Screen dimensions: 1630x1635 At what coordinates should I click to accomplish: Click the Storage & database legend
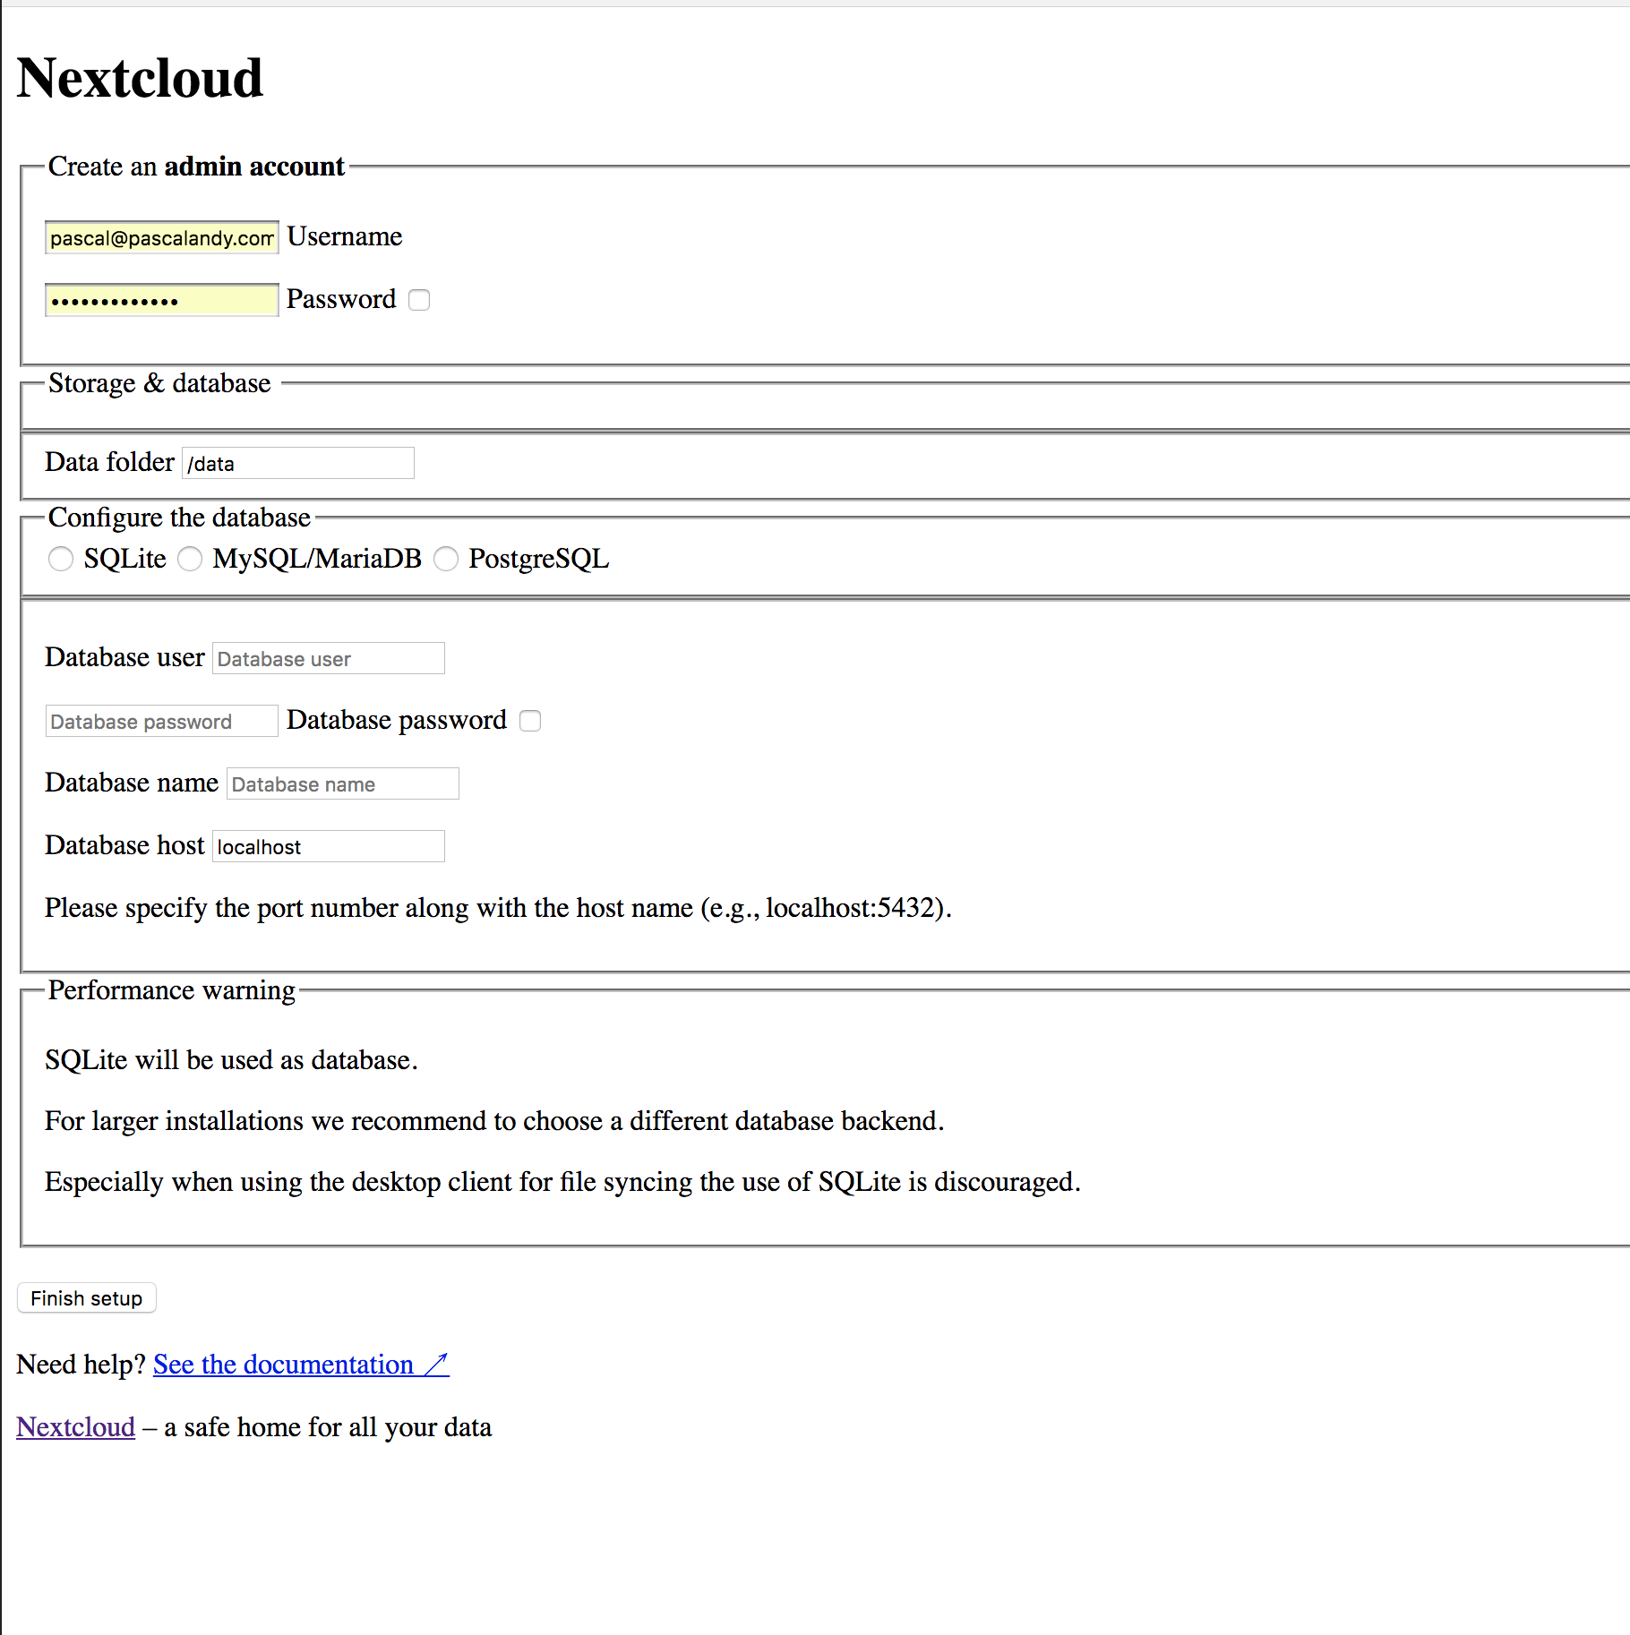(159, 383)
